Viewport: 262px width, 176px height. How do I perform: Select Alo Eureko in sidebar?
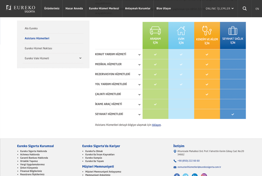(x=31, y=29)
